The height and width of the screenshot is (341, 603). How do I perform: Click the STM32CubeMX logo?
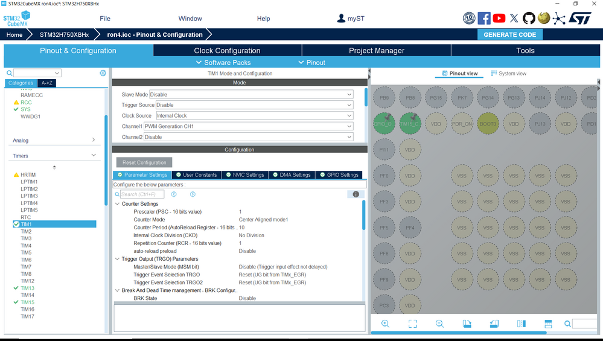click(17, 19)
